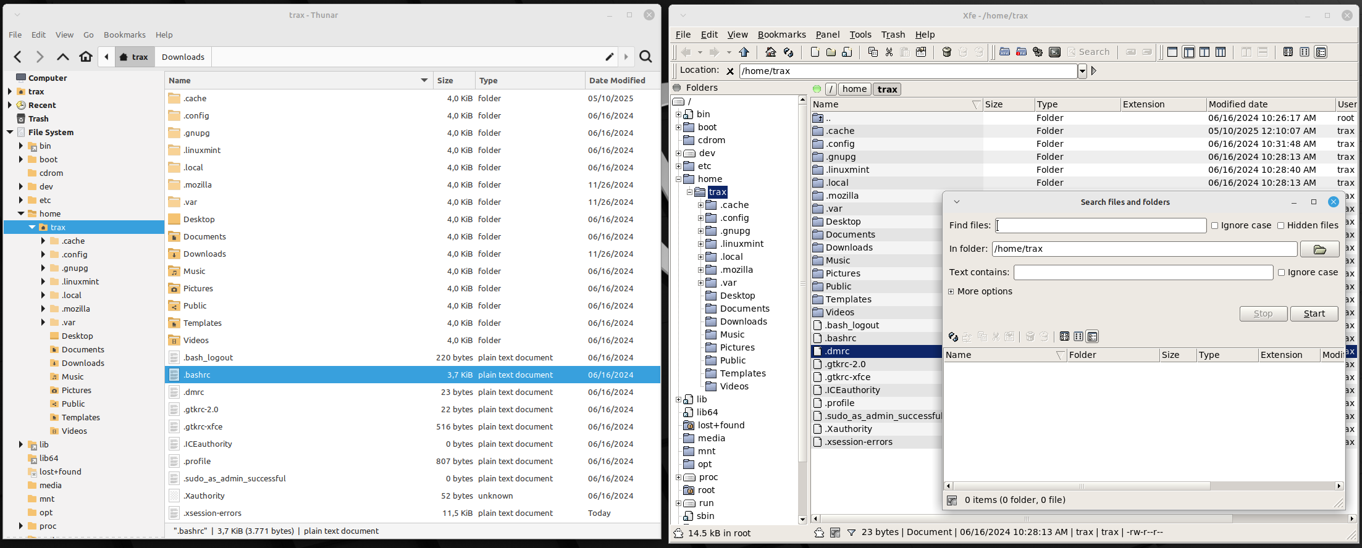
Task: Browse for folder in search dialog
Action: point(1319,249)
